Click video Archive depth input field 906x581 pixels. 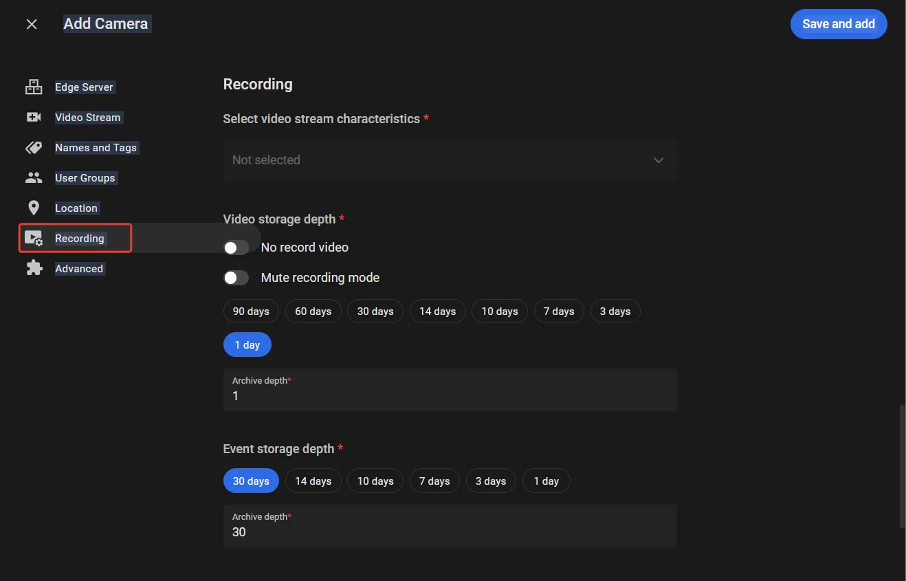pos(450,390)
